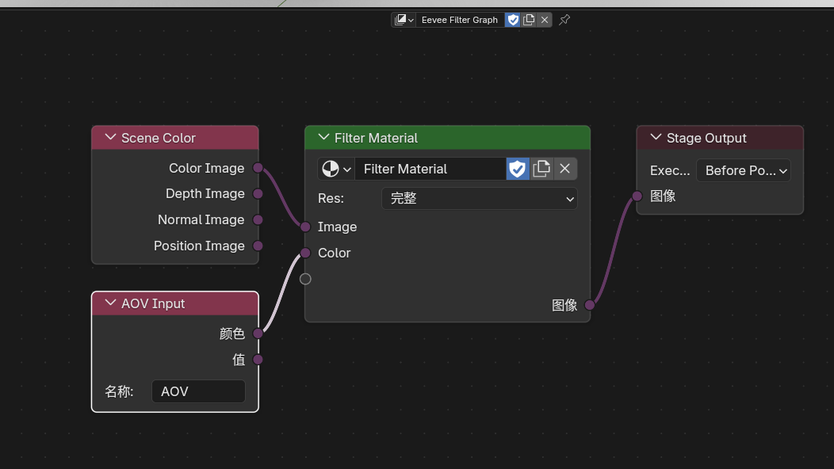834x469 pixels.
Task: Duplicate the Eevee Filter Graph node tree
Action: (529, 20)
